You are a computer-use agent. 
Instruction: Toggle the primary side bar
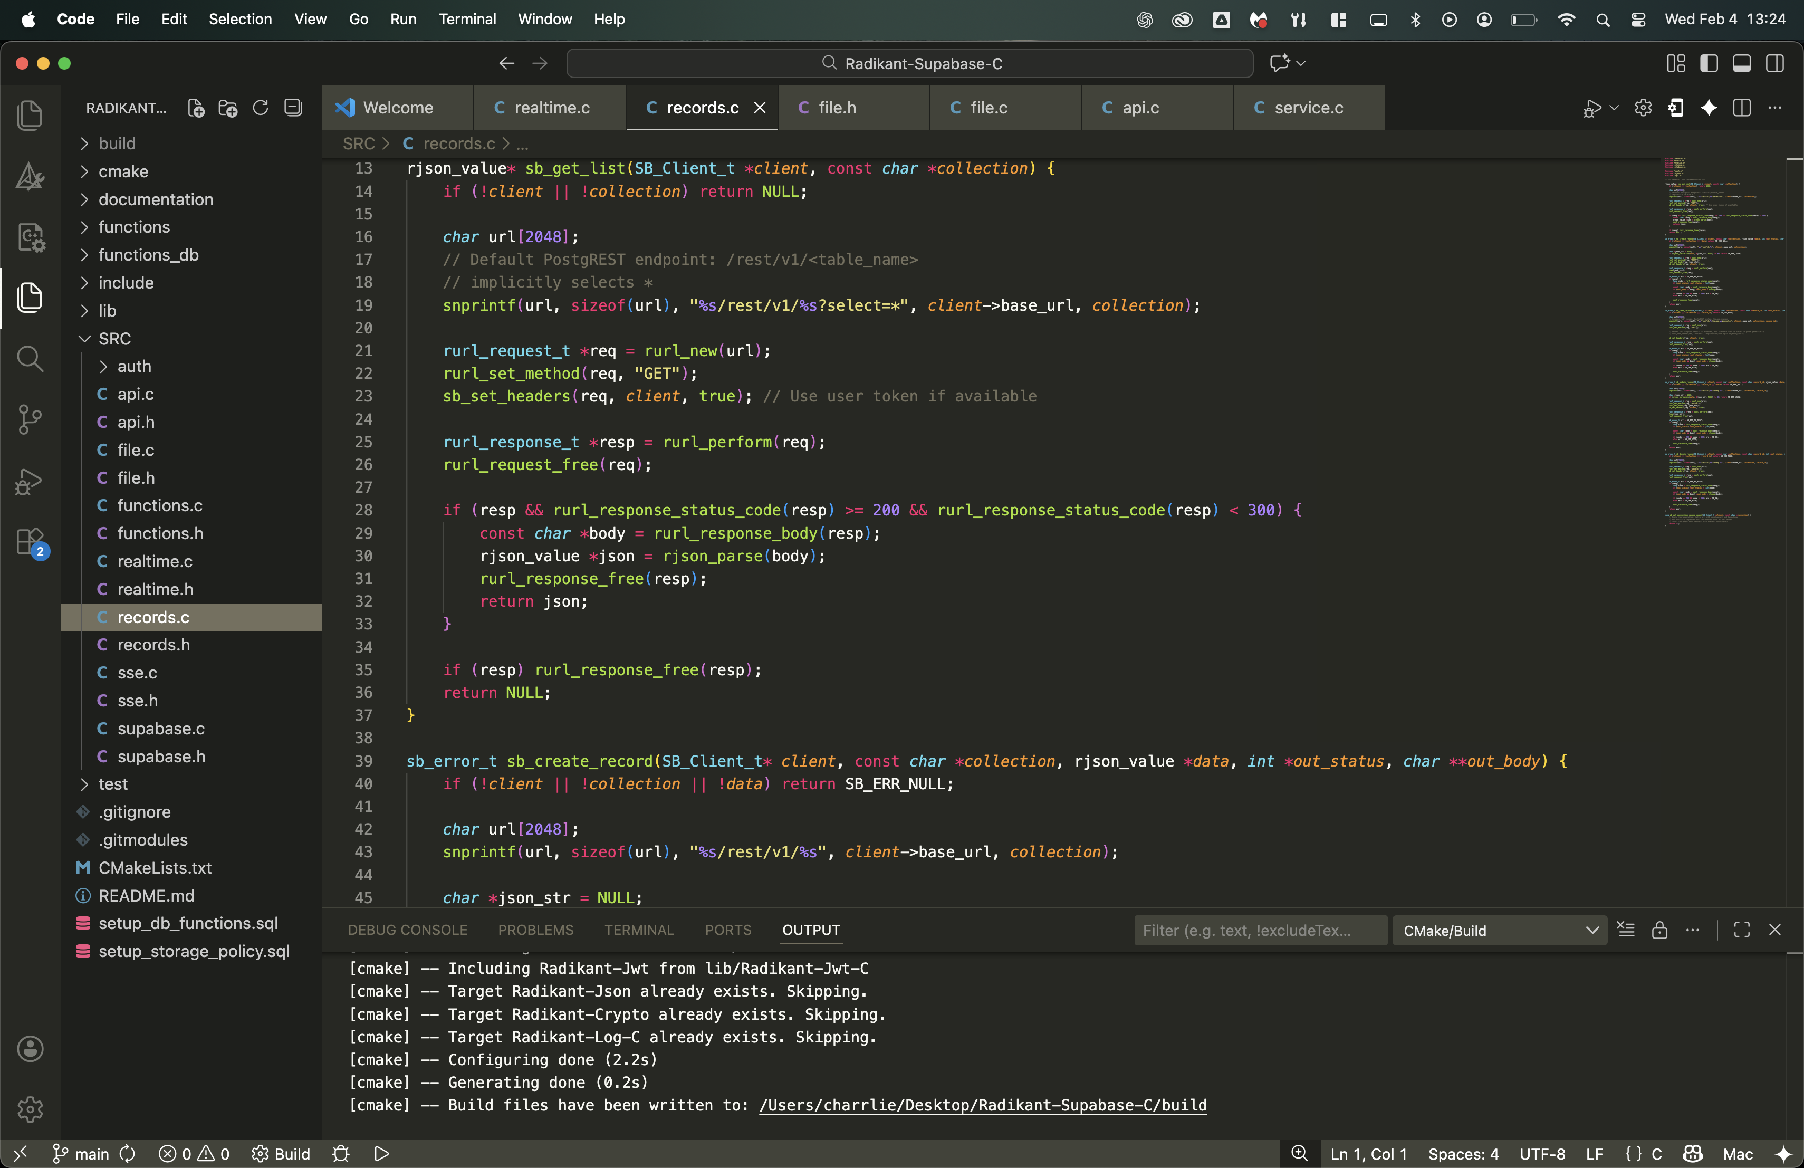point(1709,63)
